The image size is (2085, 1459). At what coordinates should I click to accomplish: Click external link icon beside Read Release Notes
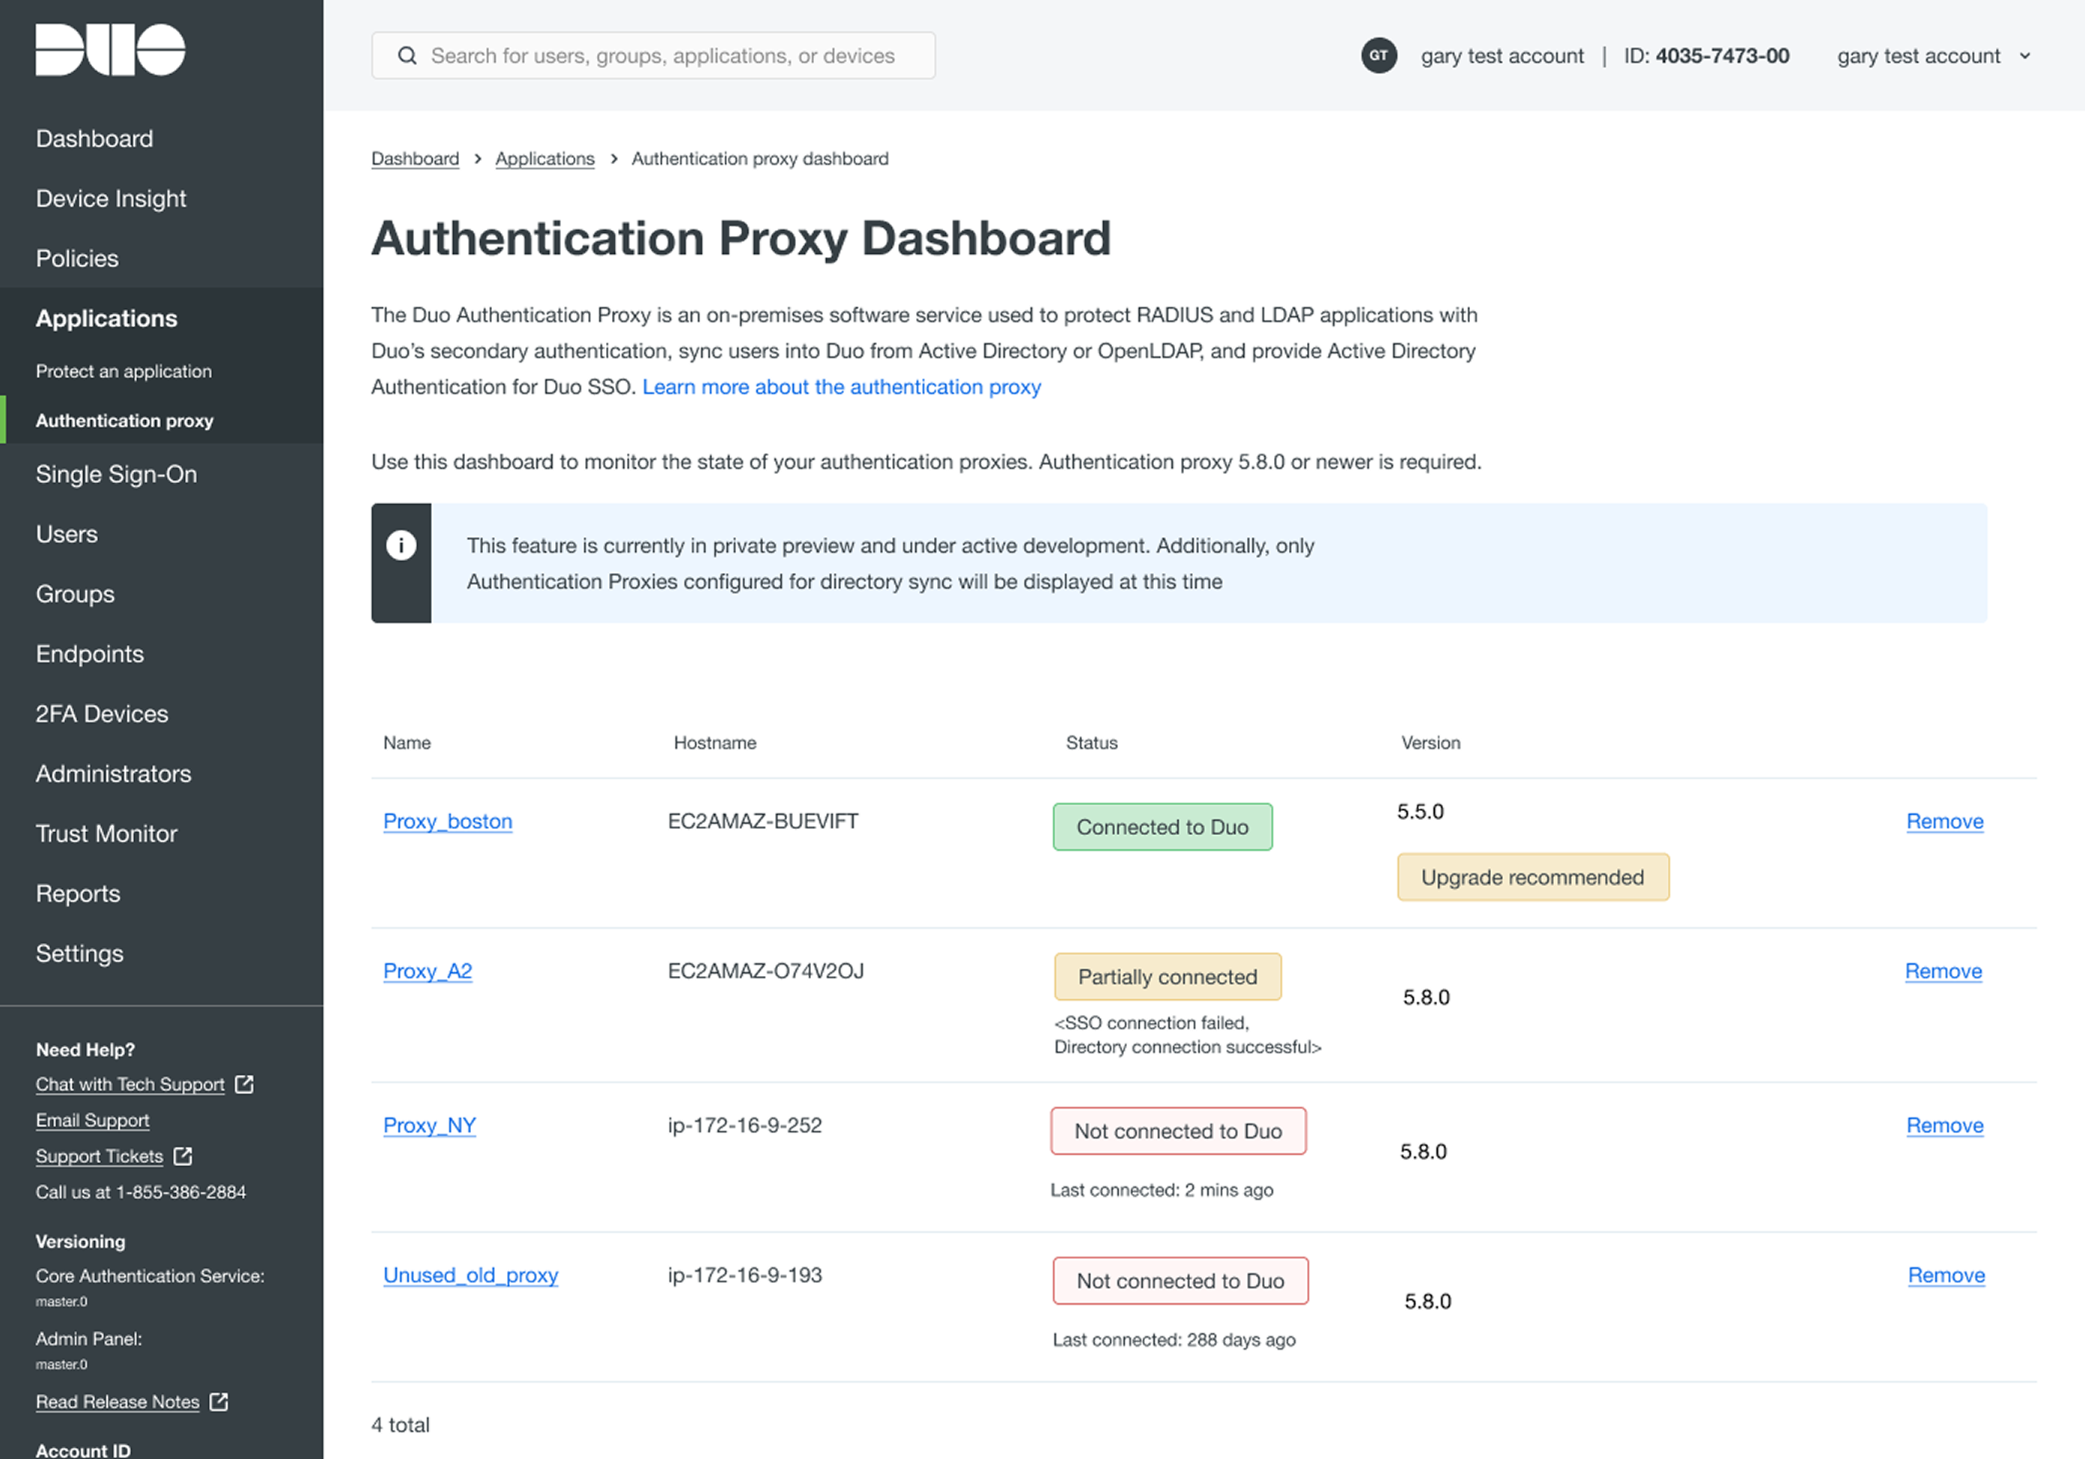(x=219, y=1402)
